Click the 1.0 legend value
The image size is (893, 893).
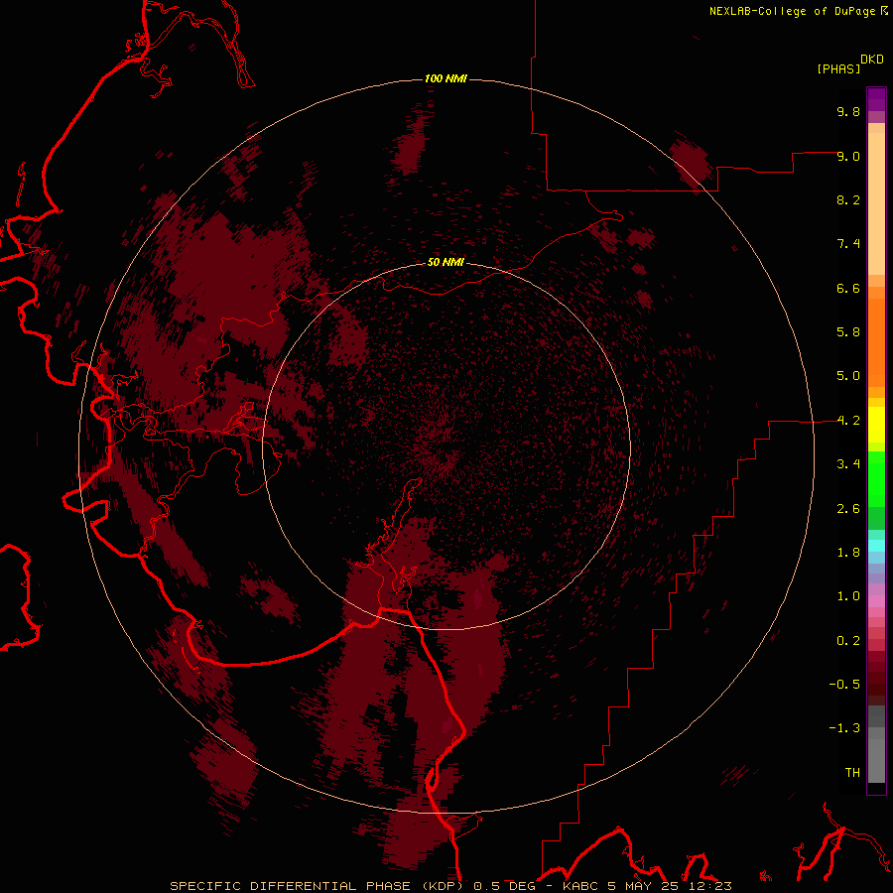pos(848,596)
